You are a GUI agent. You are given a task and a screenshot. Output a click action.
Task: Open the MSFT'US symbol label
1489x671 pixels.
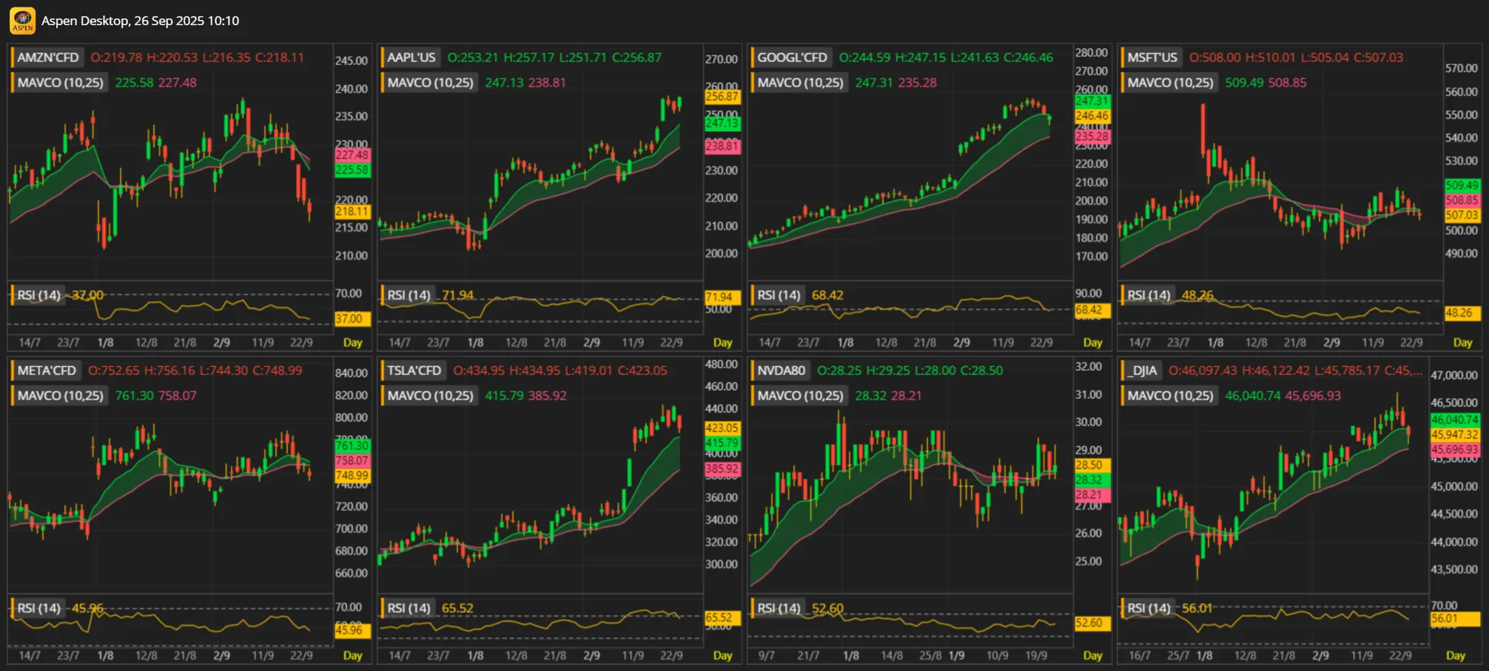tap(1152, 58)
